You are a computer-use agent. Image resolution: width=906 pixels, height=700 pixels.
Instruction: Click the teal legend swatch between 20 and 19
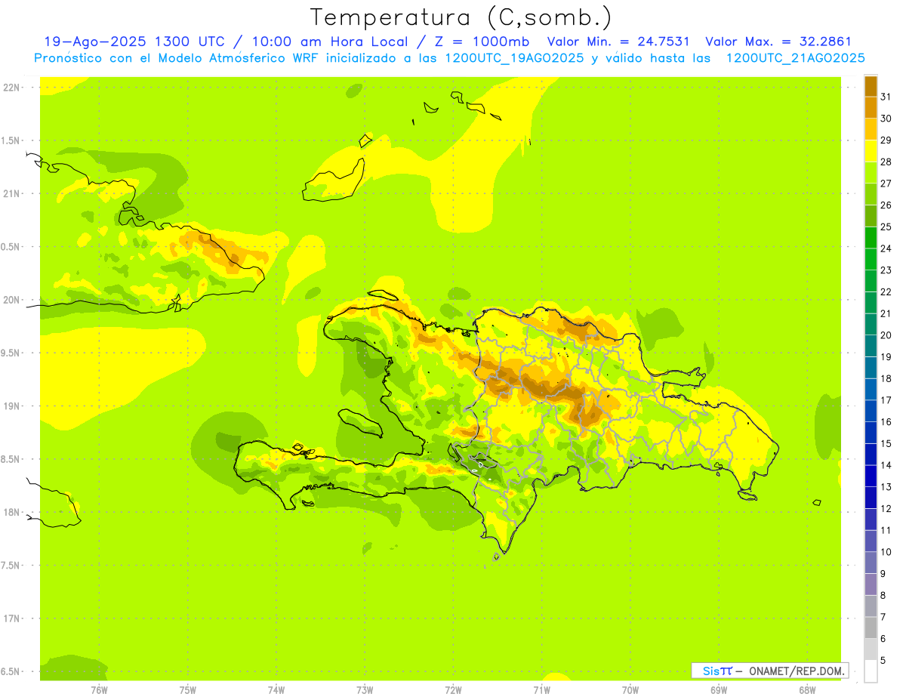pyautogui.click(x=871, y=346)
